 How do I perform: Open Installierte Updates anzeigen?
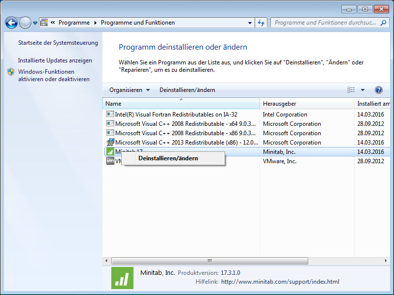55,60
